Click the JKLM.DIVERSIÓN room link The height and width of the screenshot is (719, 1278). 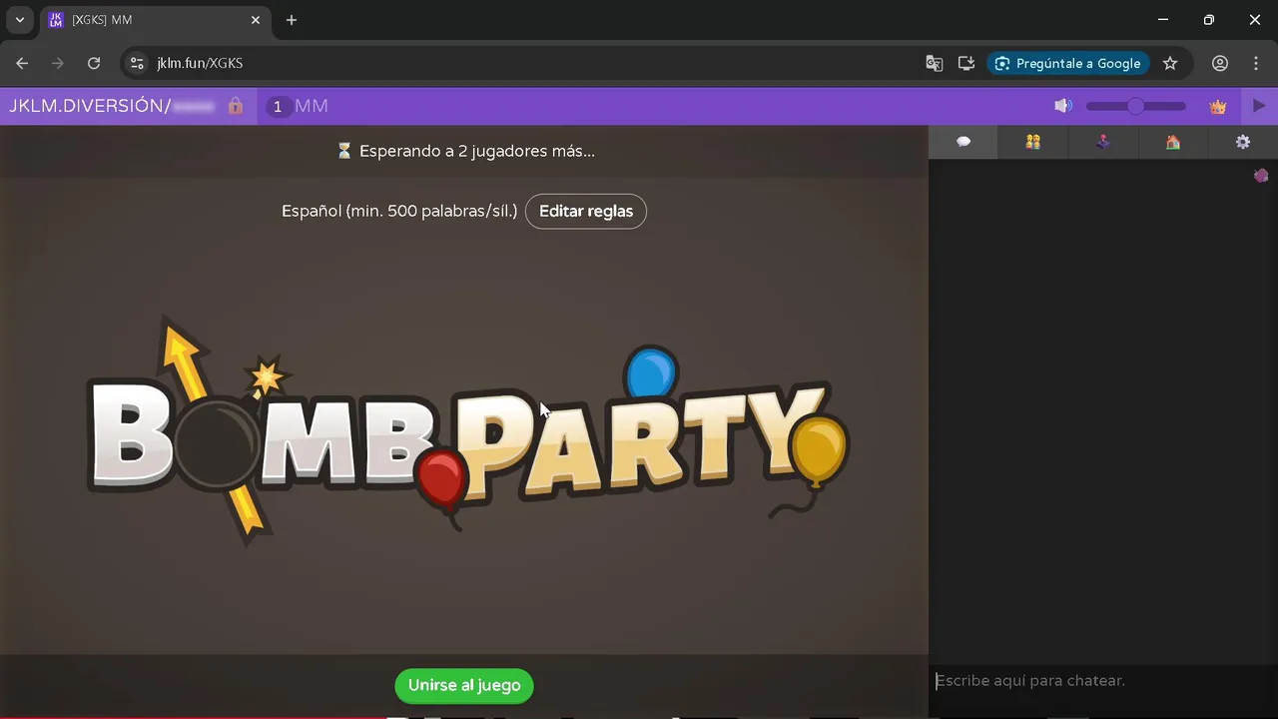(x=112, y=106)
